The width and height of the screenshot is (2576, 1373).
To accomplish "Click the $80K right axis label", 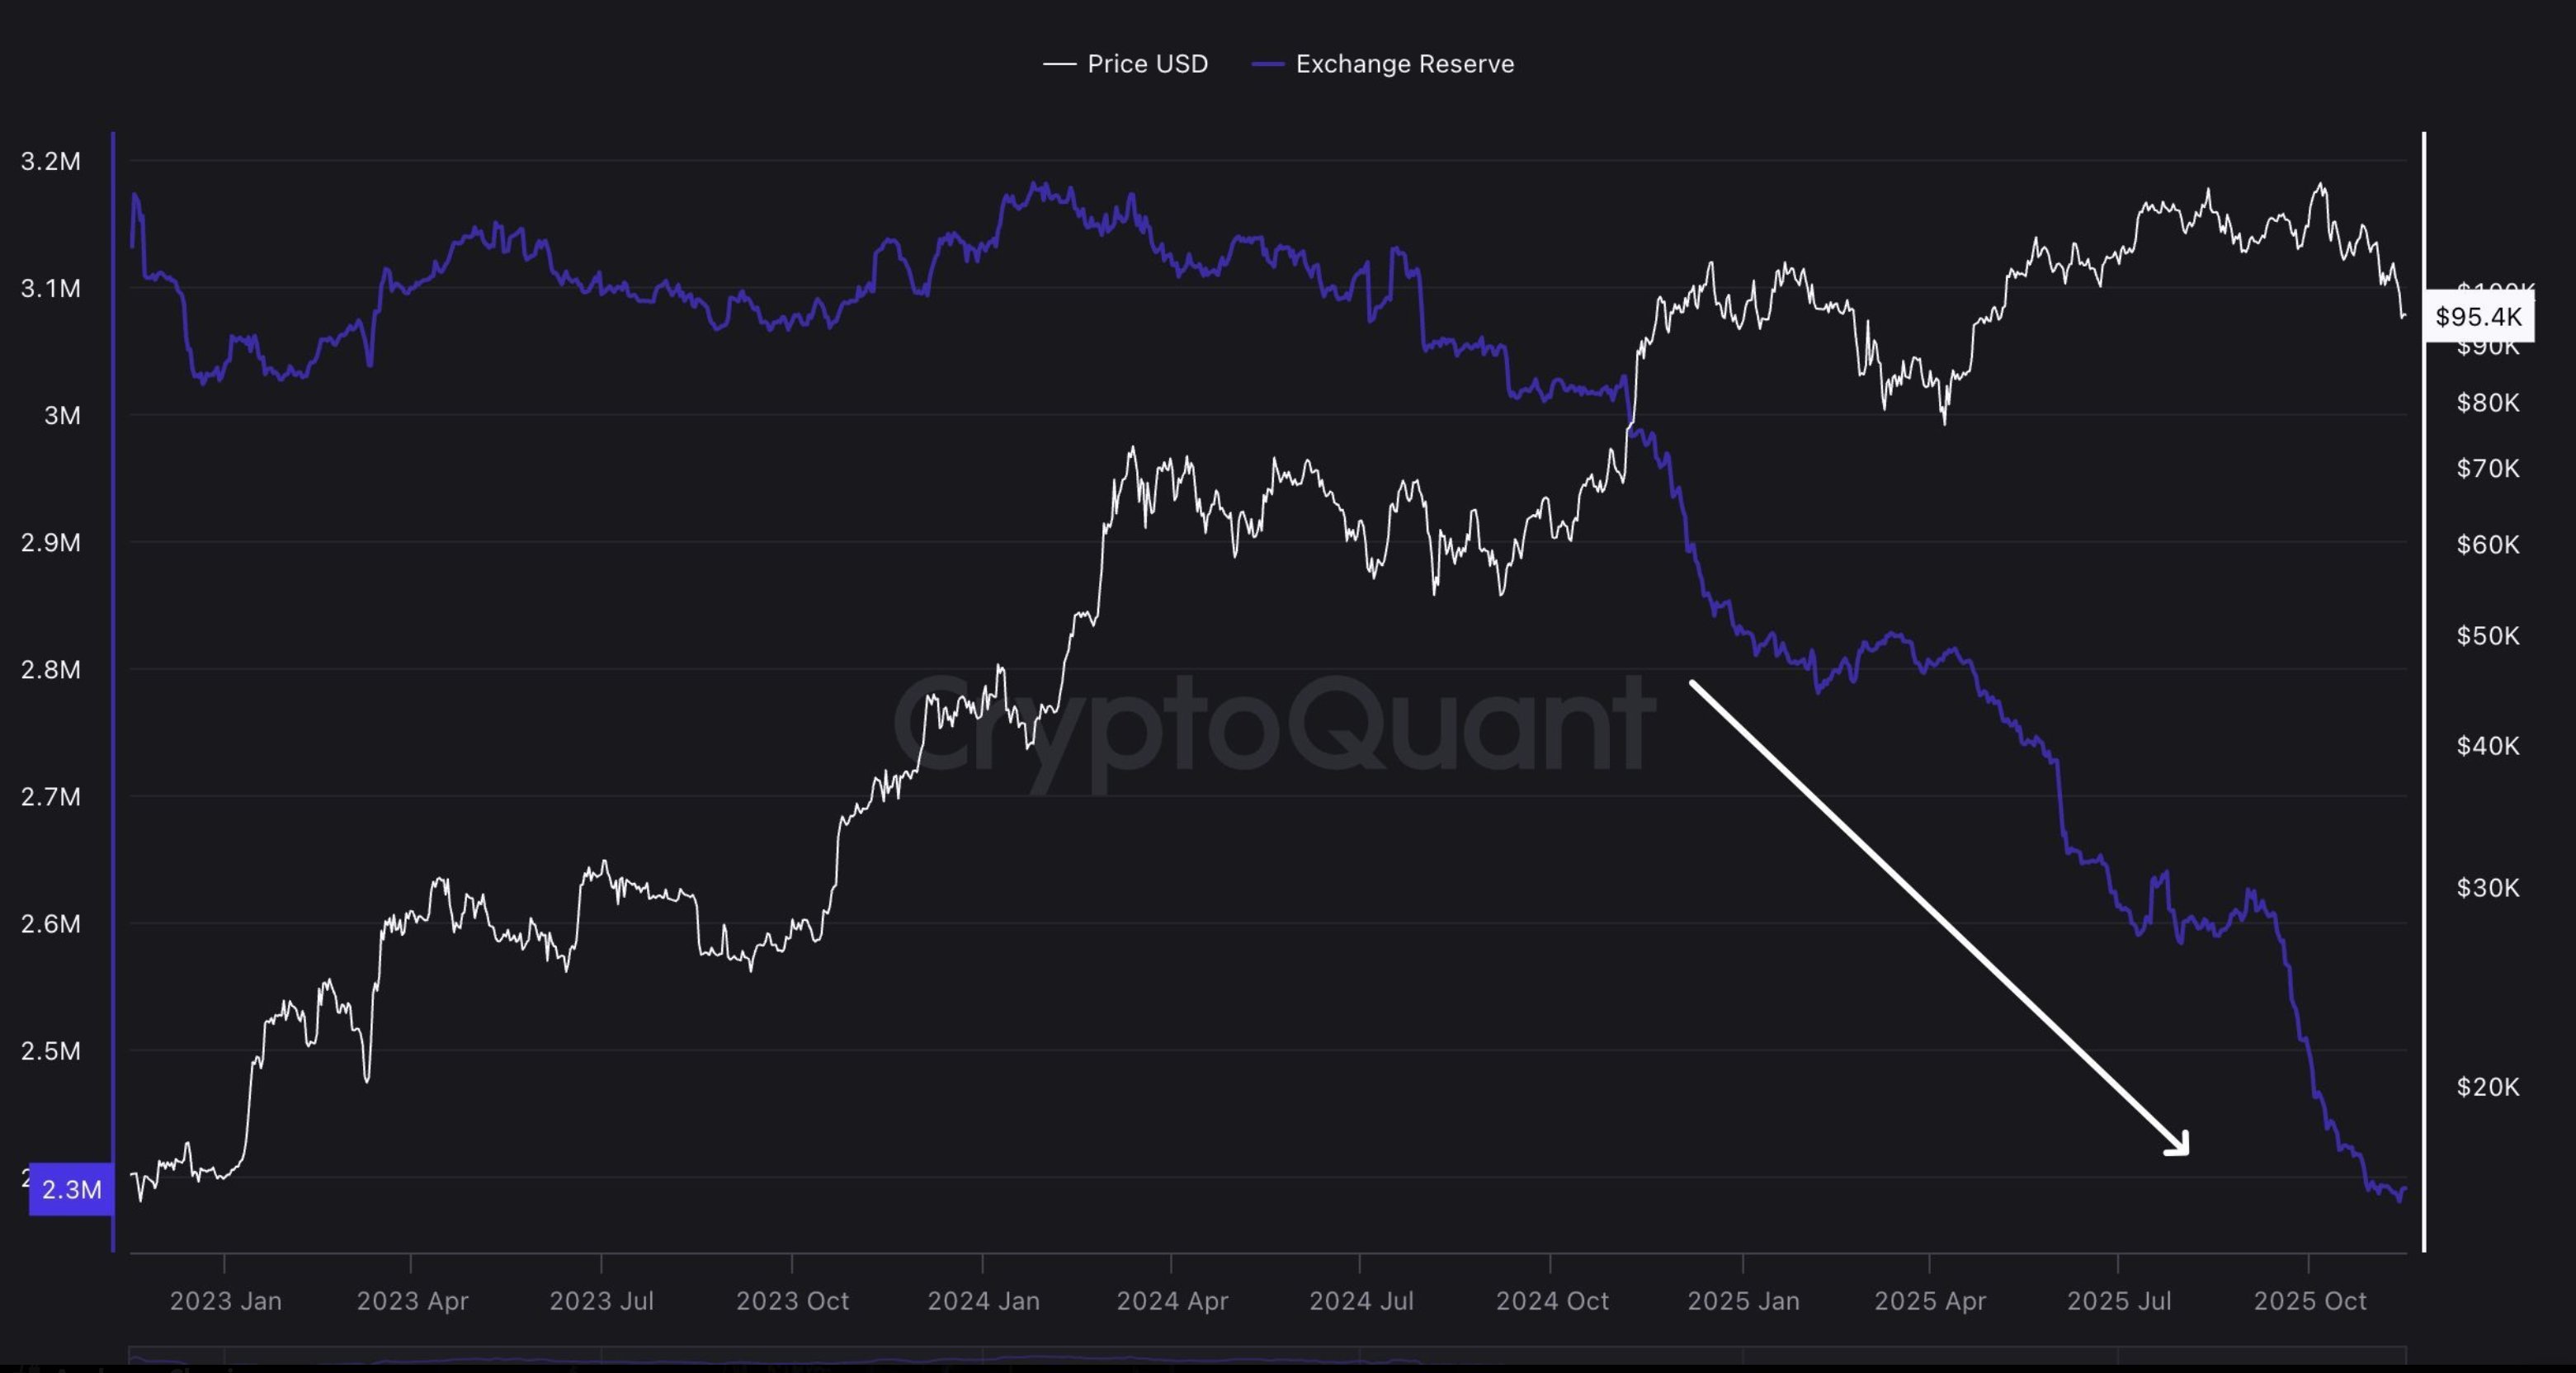I will tap(2487, 403).
